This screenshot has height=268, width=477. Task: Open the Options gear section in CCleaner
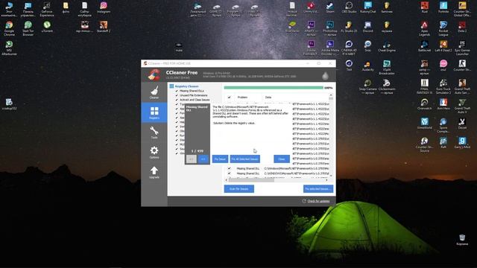pyautogui.click(x=154, y=152)
